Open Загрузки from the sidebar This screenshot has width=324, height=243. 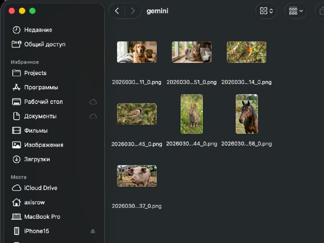(37, 159)
